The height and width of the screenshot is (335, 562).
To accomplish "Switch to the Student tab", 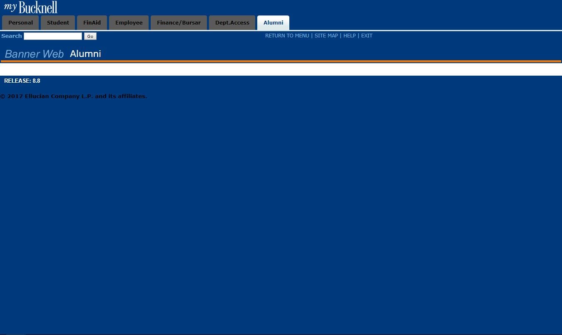I will [58, 23].
